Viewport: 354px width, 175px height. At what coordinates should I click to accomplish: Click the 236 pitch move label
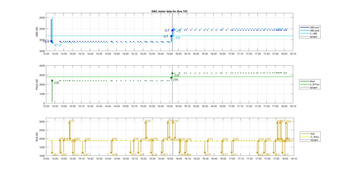[56, 83]
